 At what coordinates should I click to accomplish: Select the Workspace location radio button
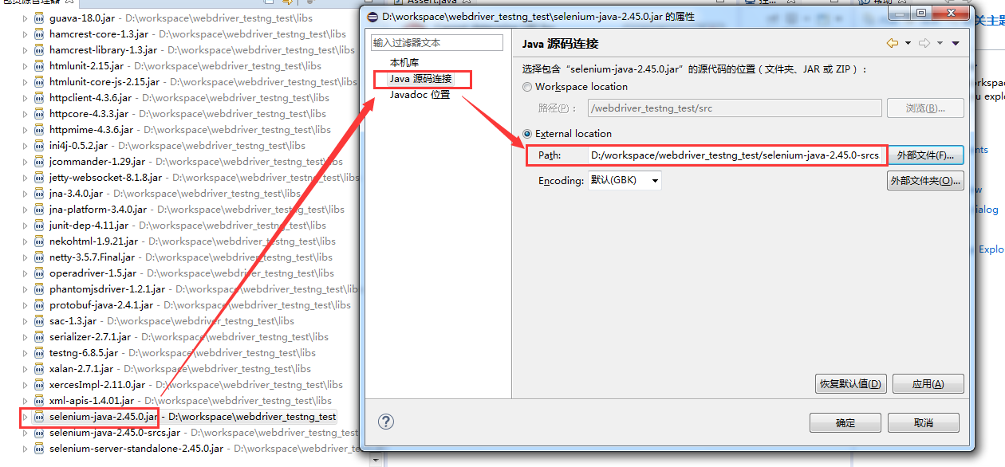527,87
